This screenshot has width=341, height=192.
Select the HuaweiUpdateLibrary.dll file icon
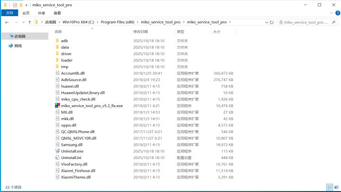tap(57, 92)
